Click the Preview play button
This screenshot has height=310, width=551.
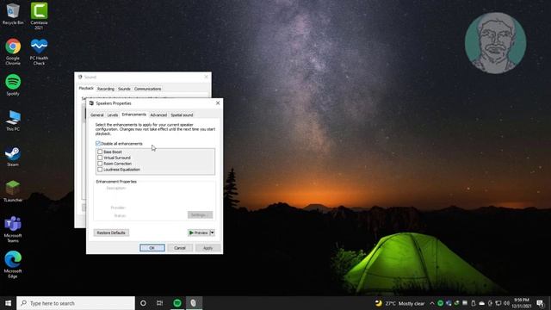(199, 232)
